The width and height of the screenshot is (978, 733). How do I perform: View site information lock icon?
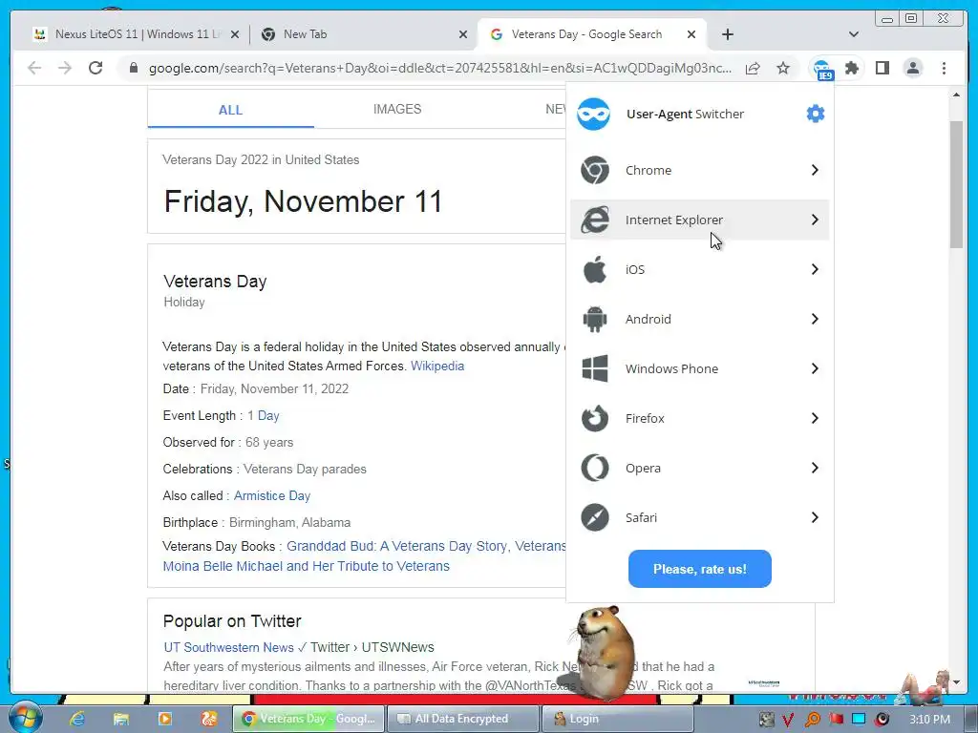(133, 68)
